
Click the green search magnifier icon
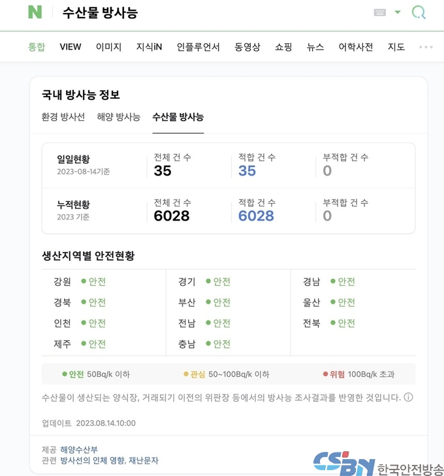[x=419, y=12]
